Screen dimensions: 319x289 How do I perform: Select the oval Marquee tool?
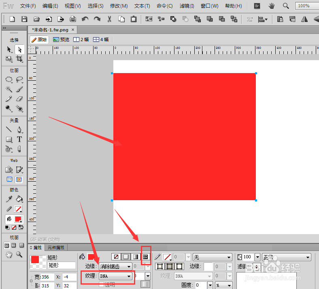pyautogui.click(x=9, y=79)
